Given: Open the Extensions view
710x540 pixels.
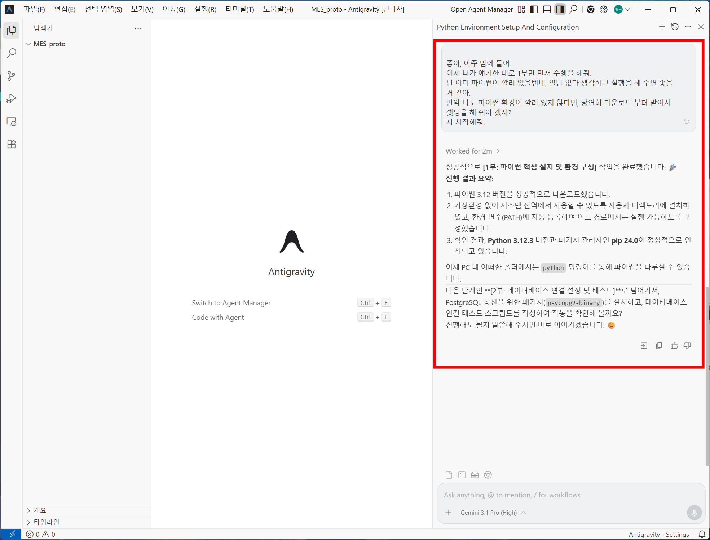Looking at the screenshot, I should [x=12, y=144].
